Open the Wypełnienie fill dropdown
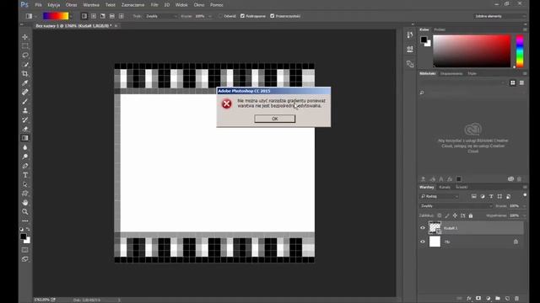Screen dimensions: 540x303 pyautogui.click(x=524, y=215)
